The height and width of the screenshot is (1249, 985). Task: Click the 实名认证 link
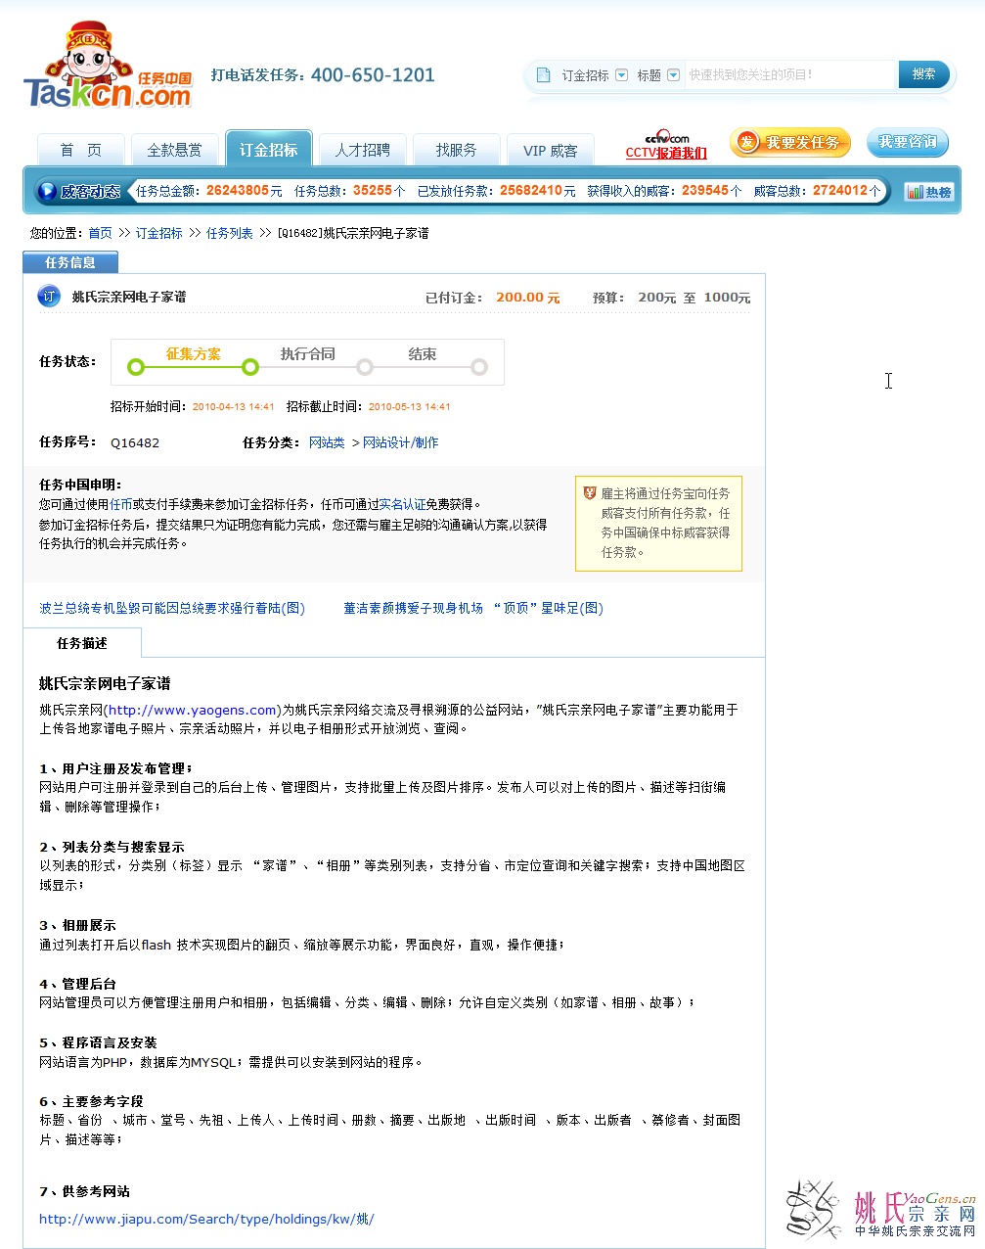point(402,504)
